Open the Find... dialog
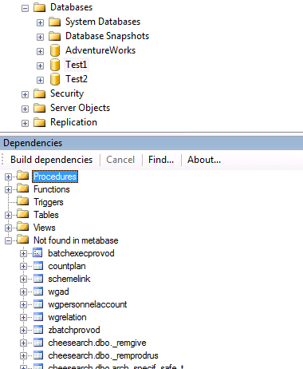This screenshot has width=303, height=369. click(161, 160)
